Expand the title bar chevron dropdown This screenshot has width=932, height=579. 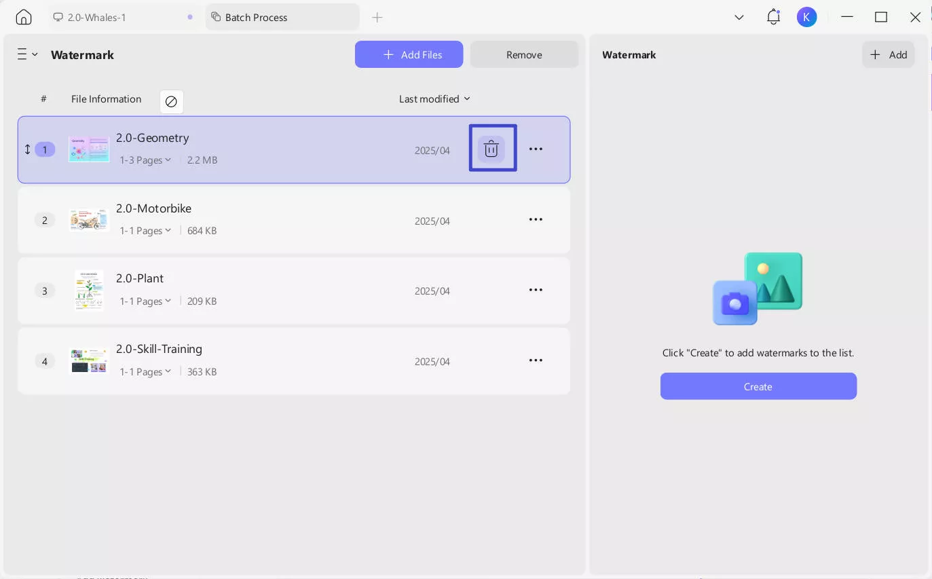pos(739,17)
